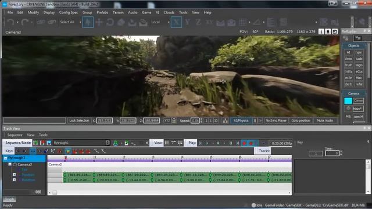The height and width of the screenshot is (209, 372).
Task: Click the viewport 'H' helpers icon
Action: pos(328,31)
